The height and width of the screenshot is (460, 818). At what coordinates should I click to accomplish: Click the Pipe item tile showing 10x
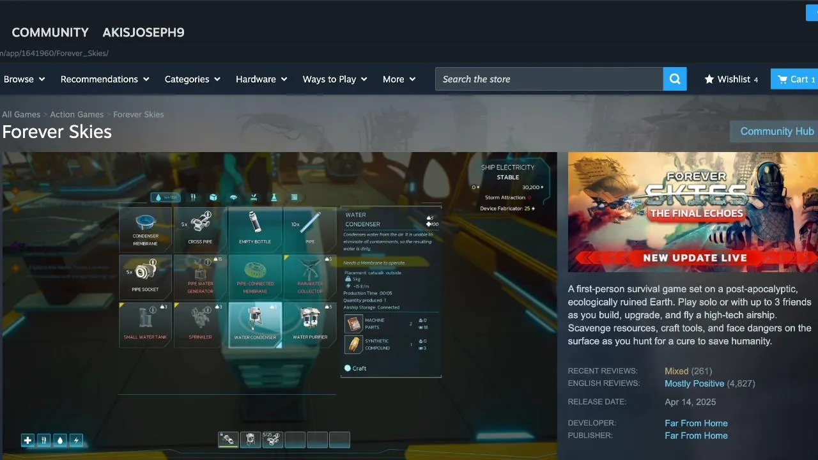(310, 229)
